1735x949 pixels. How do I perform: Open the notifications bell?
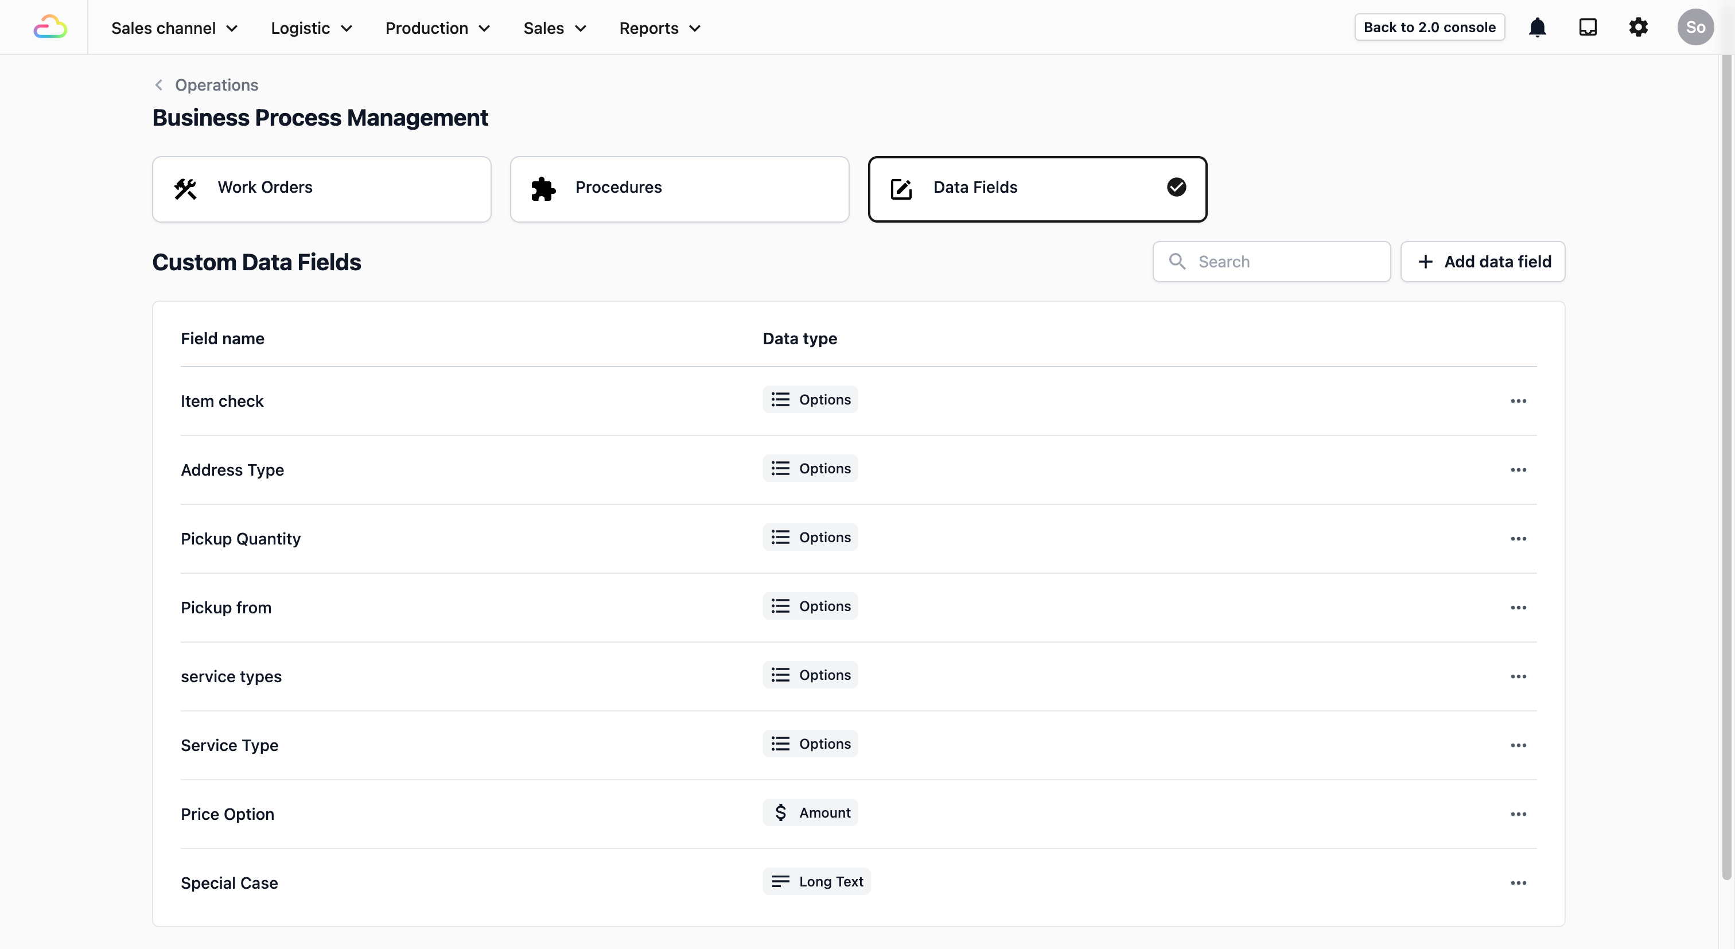pyautogui.click(x=1537, y=27)
